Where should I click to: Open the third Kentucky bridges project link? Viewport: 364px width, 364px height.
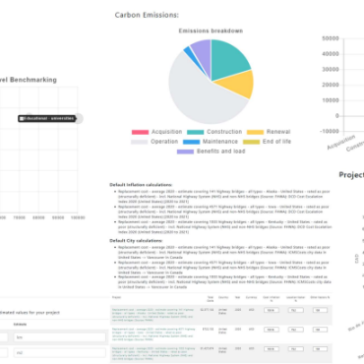click(x=152, y=352)
